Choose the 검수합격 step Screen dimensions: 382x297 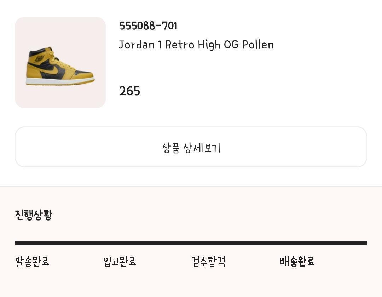208,262
